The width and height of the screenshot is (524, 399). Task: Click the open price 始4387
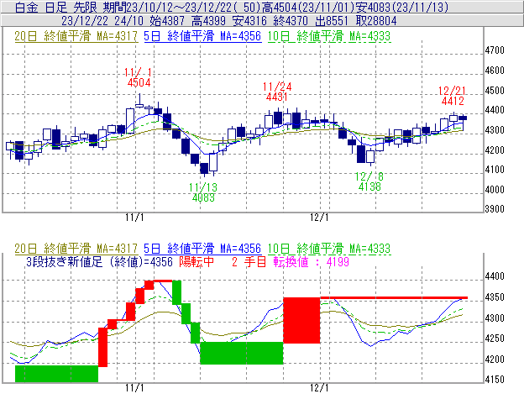point(167,21)
